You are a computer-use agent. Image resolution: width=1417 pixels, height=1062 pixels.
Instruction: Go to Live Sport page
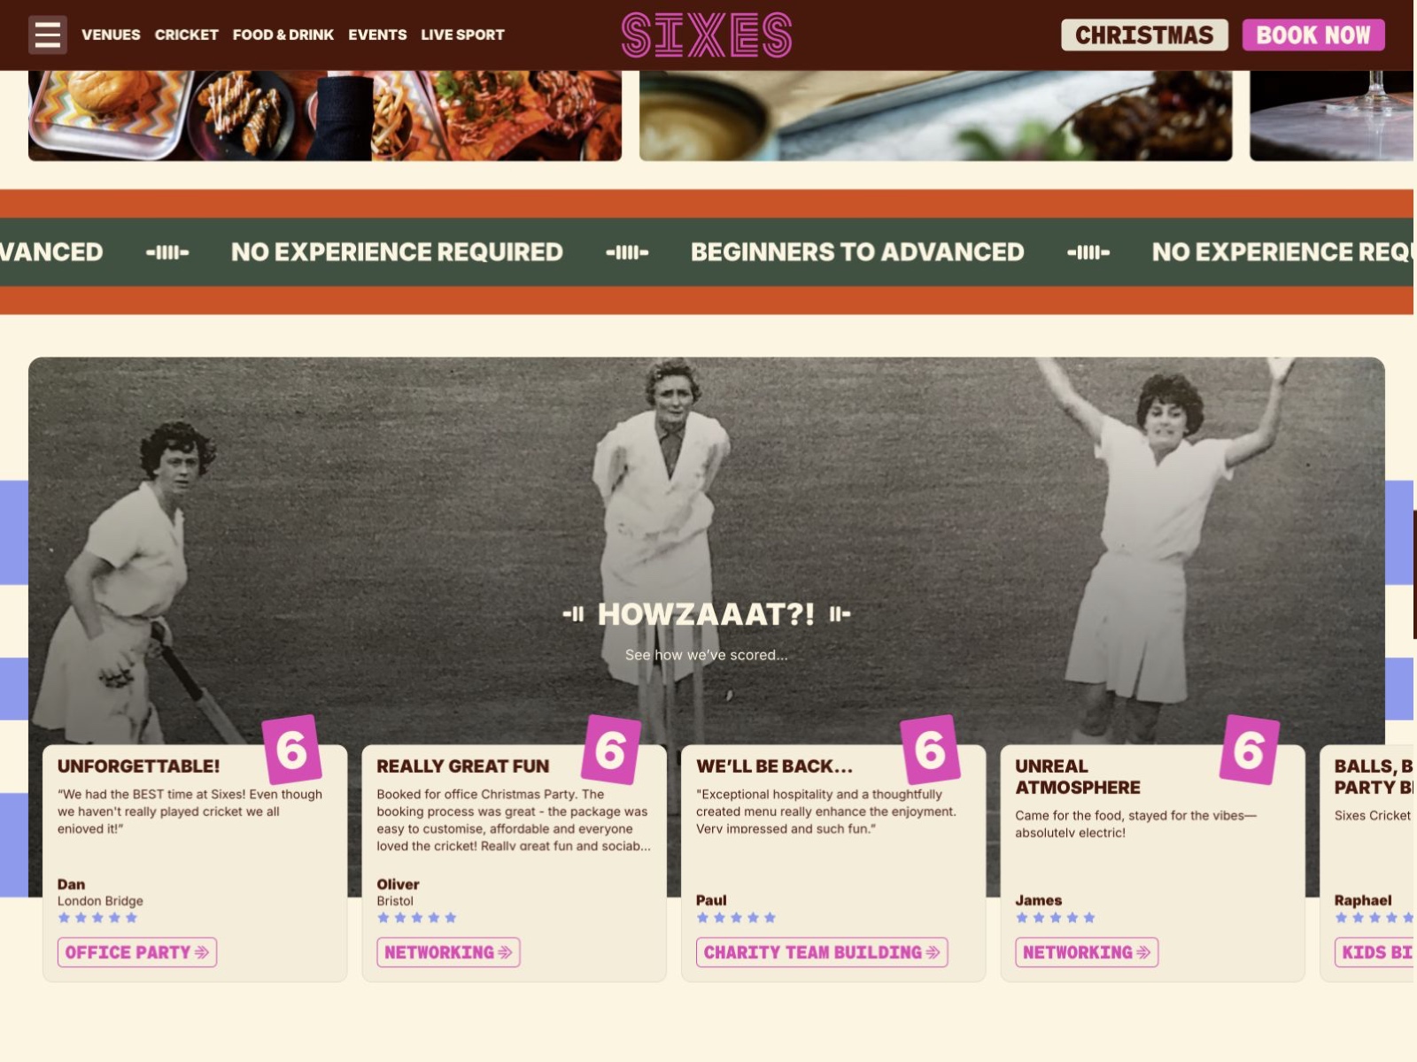(462, 35)
